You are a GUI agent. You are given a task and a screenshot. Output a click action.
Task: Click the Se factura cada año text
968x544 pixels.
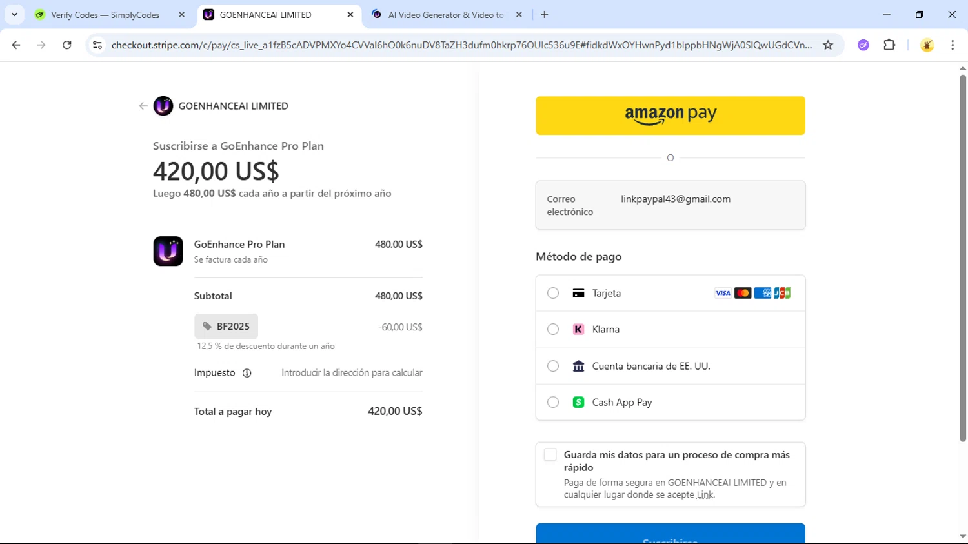(x=231, y=260)
